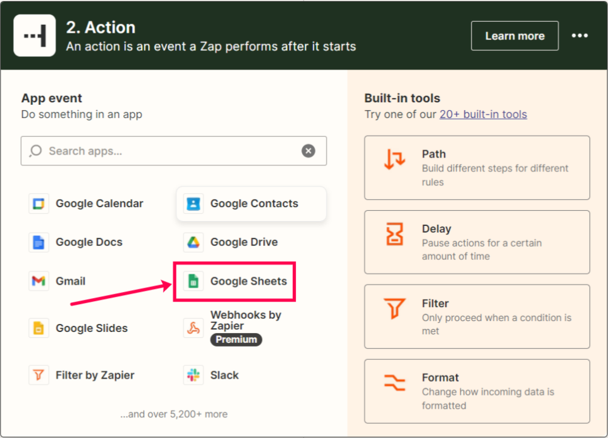
Task: Click 'Change how incoming data is formatted' text
Action: 488,399
